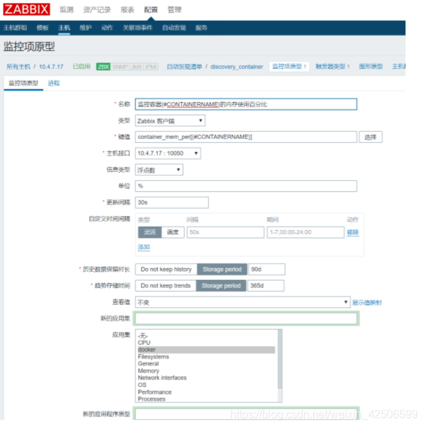Image resolution: width=424 pixels, height=427 pixels.
Task: Go to 动作 submenu
Action: click(107, 28)
